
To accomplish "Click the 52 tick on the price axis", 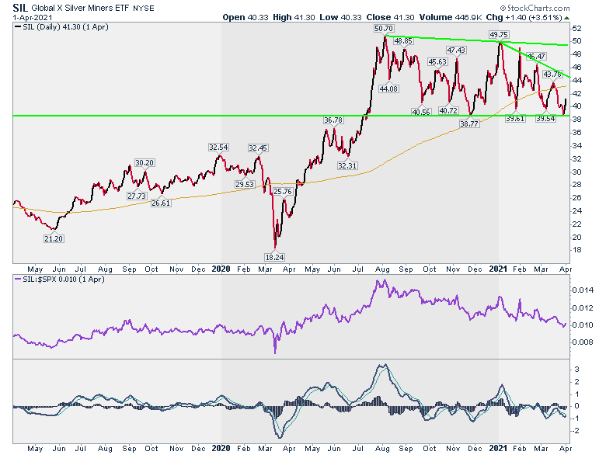I will click(x=576, y=28).
